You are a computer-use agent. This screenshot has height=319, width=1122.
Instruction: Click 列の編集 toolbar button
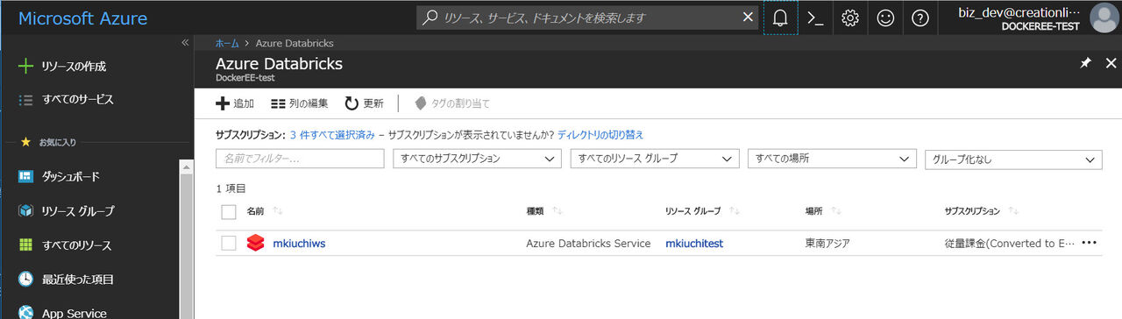coord(300,103)
